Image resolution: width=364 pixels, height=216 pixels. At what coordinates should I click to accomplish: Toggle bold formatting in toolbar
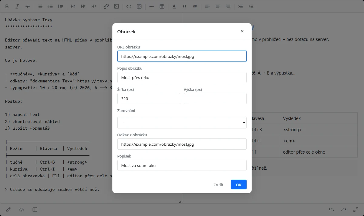tap(7, 6)
